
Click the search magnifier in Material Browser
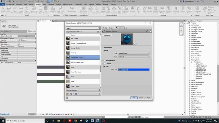(x=99, y=28)
